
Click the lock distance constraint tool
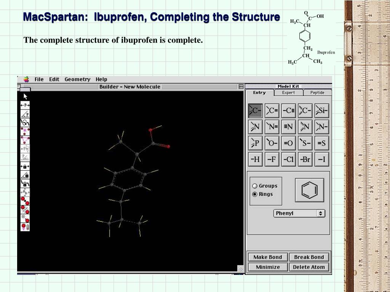pyautogui.click(x=25, y=167)
